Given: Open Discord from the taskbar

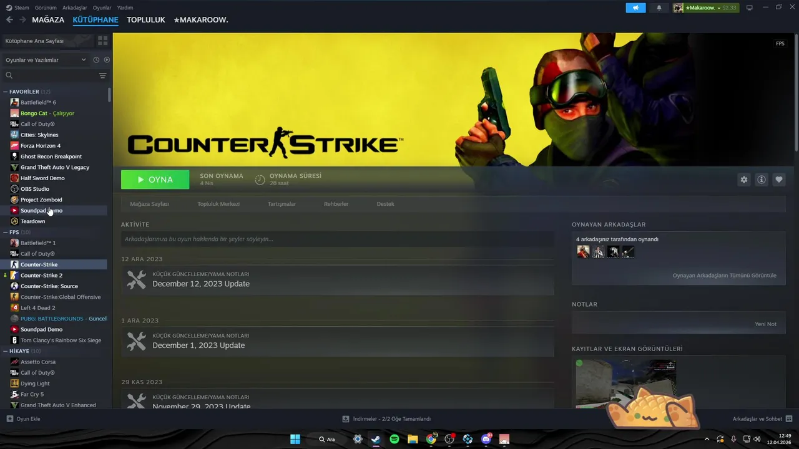Looking at the screenshot, I should [486, 439].
